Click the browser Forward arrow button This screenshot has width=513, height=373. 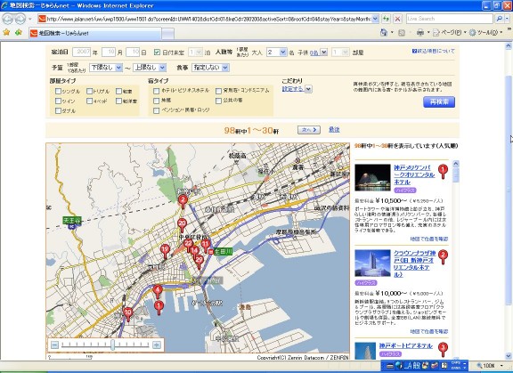click(x=20, y=19)
